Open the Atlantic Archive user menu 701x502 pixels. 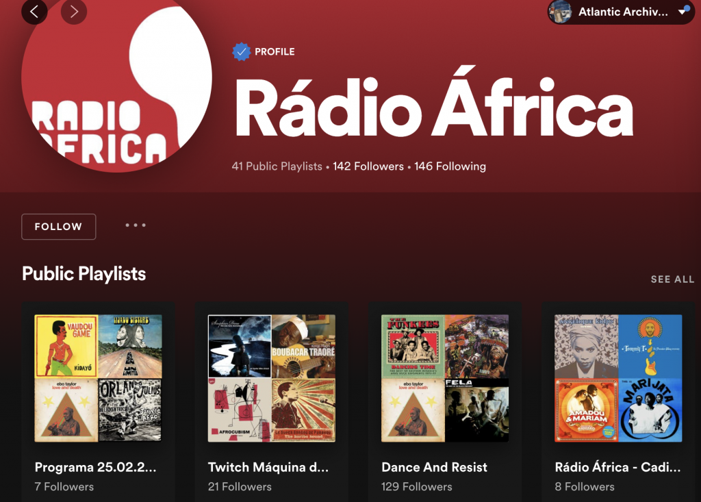tap(622, 12)
